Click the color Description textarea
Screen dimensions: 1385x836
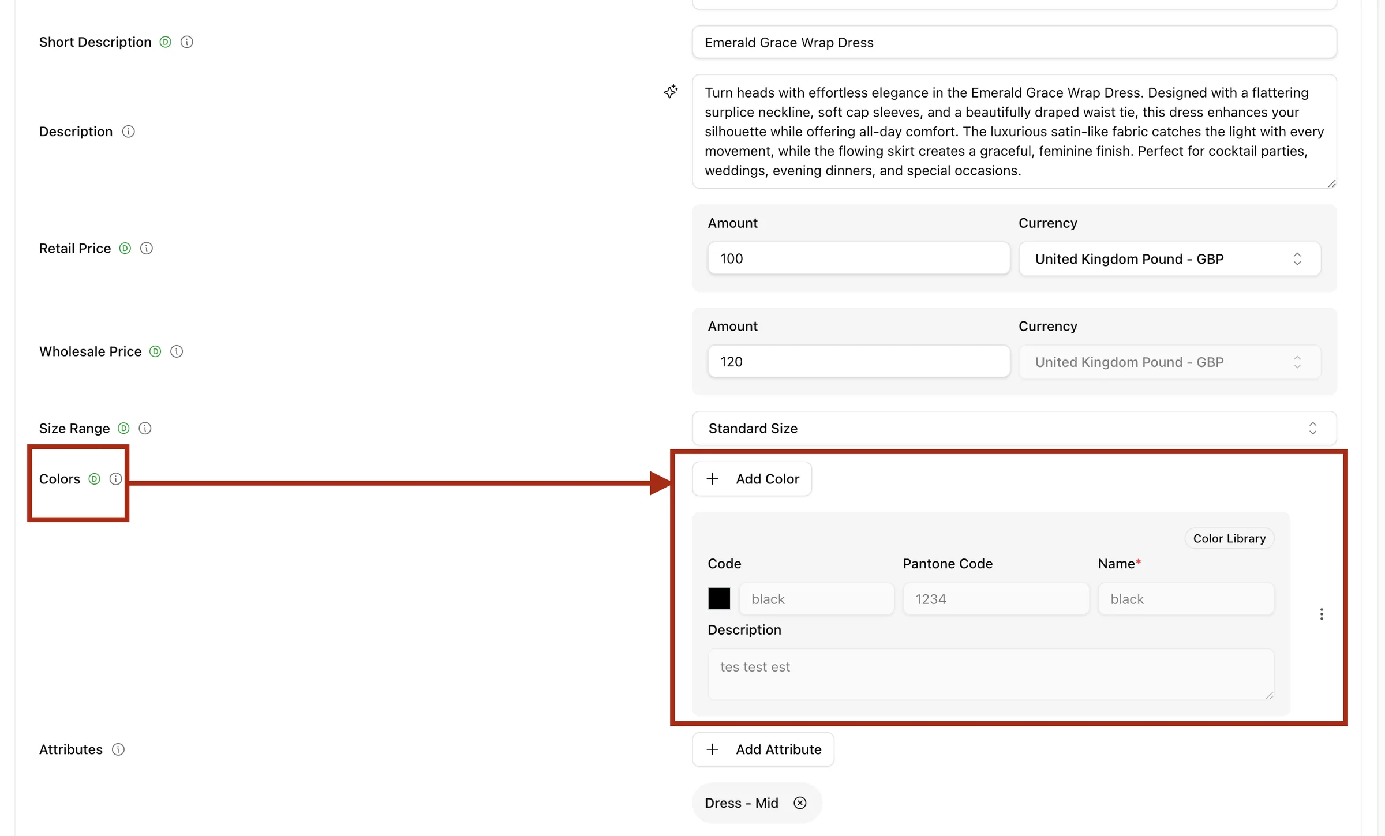coord(991,674)
